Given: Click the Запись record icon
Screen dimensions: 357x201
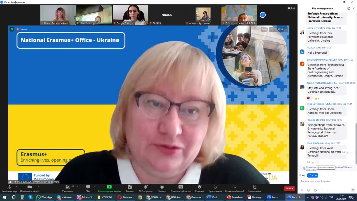Looking at the screenshot, I should pyautogui.click(x=162, y=188).
